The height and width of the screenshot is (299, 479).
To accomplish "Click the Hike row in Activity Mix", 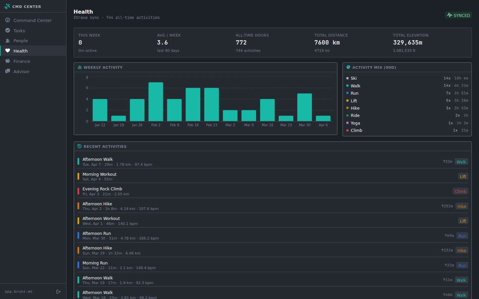I will click(x=407, y=108).
